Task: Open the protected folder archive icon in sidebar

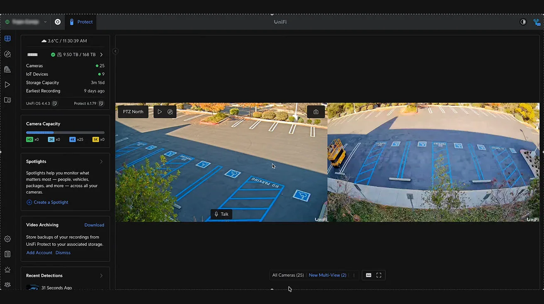Action: (x=7, y=100)
